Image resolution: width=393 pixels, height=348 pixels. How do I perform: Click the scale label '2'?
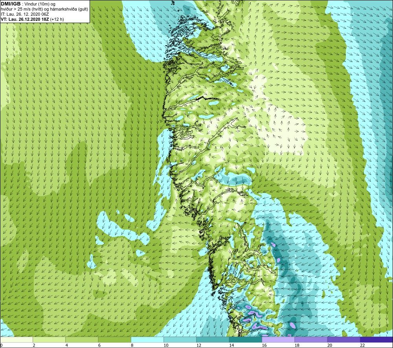(34, 346)
